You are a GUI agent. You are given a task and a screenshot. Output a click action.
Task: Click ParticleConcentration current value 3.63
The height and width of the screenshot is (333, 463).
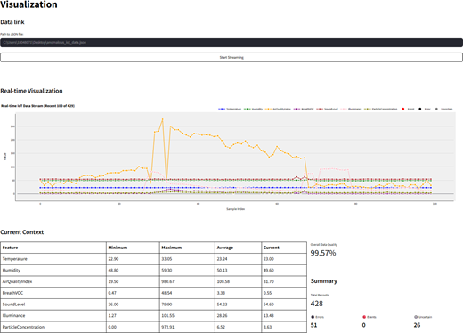pyautogui.click(x=268, y=327)
